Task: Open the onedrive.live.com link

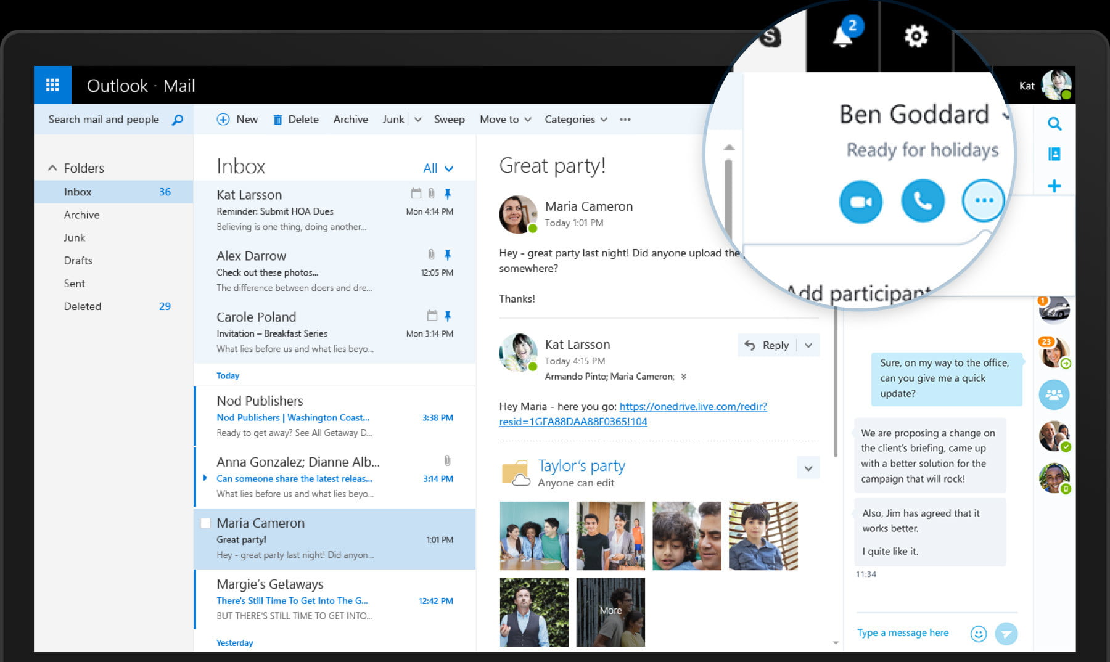Action: click(633, 414)
